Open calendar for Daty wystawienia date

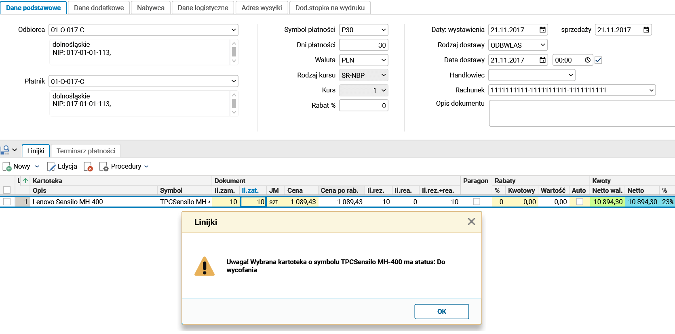tap(542, 30)
